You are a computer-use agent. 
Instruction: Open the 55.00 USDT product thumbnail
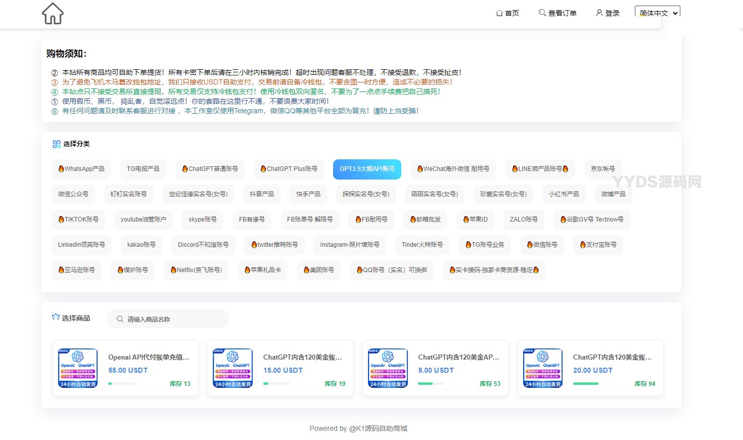tap(78, 368)
